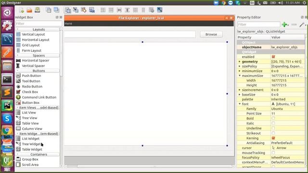Apply Lay Out in a Form Layout
The width and height of the screenshot is (308, 173).
coord(143,10)
